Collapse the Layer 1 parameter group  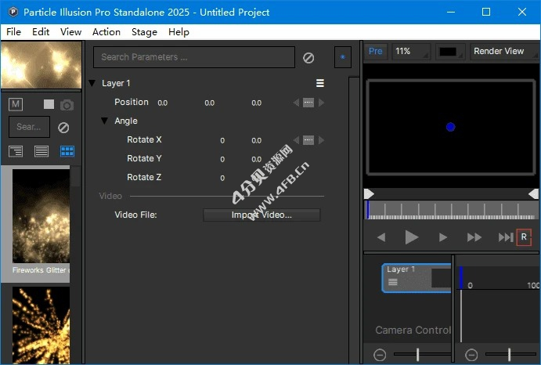[92, 83]
